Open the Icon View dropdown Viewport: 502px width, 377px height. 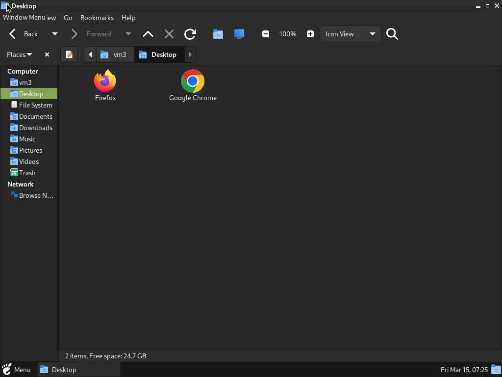click(x=350, y=34)
